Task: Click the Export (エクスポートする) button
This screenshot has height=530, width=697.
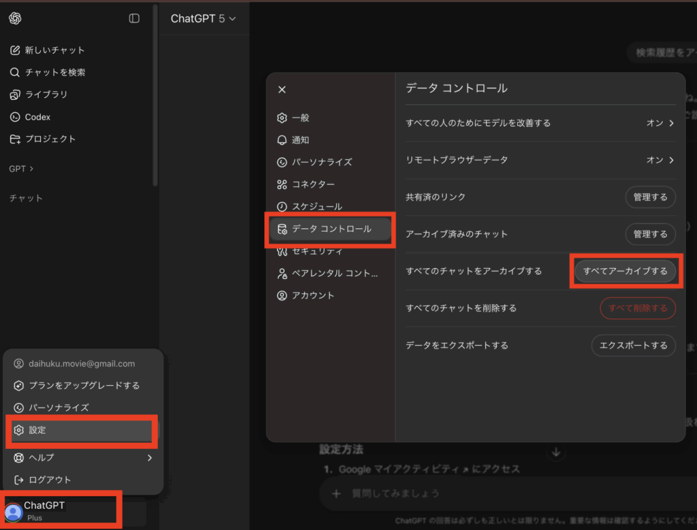Action: click(633, 345)
